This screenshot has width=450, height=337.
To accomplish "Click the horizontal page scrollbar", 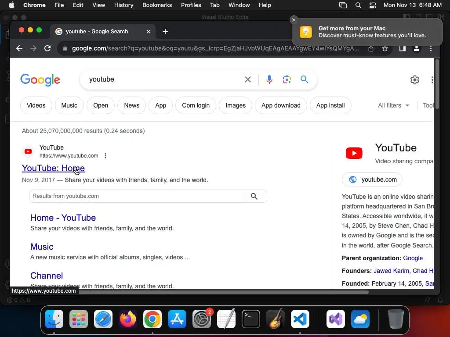I will coord(224,292).
